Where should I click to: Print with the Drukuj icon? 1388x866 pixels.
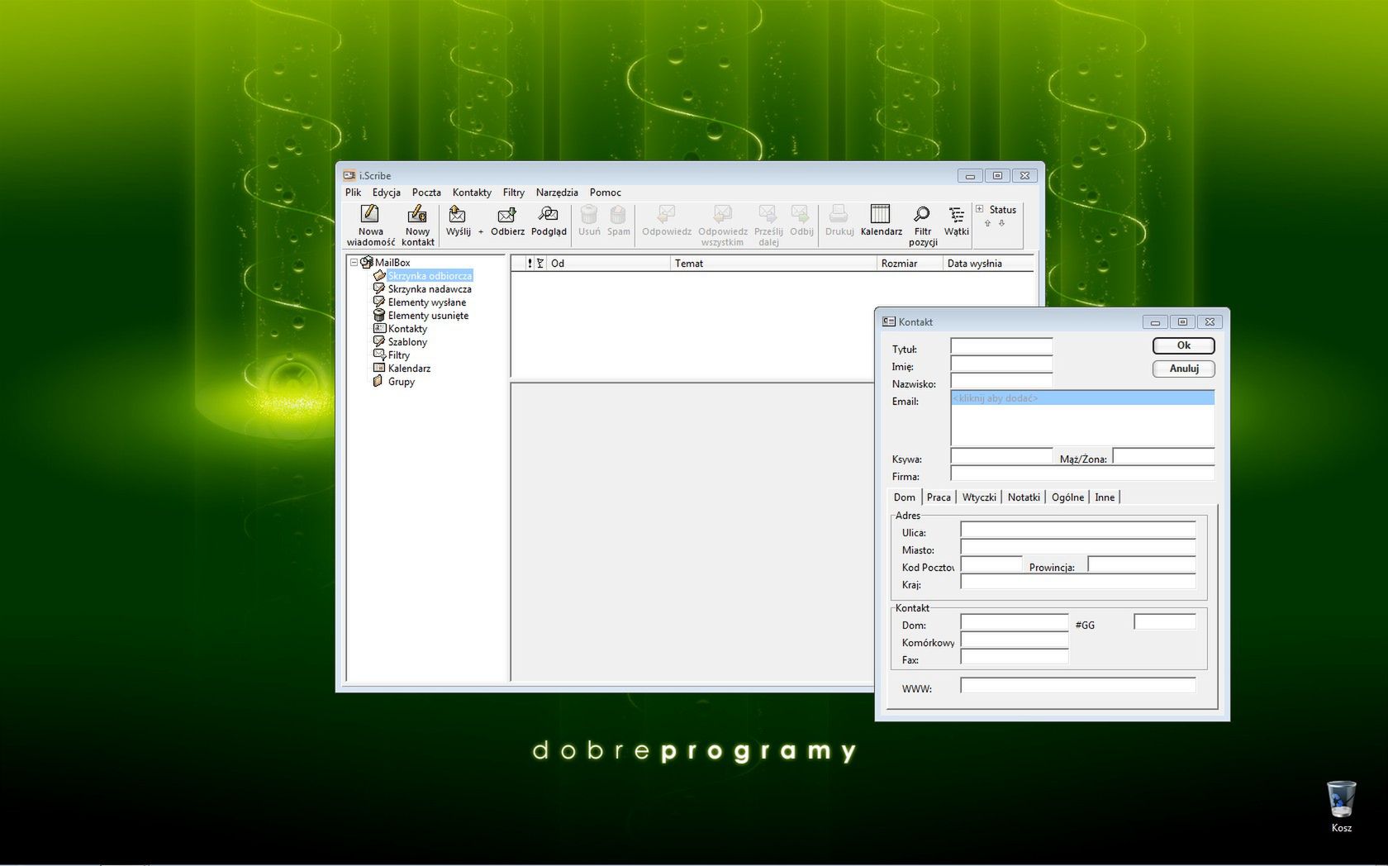839,221
